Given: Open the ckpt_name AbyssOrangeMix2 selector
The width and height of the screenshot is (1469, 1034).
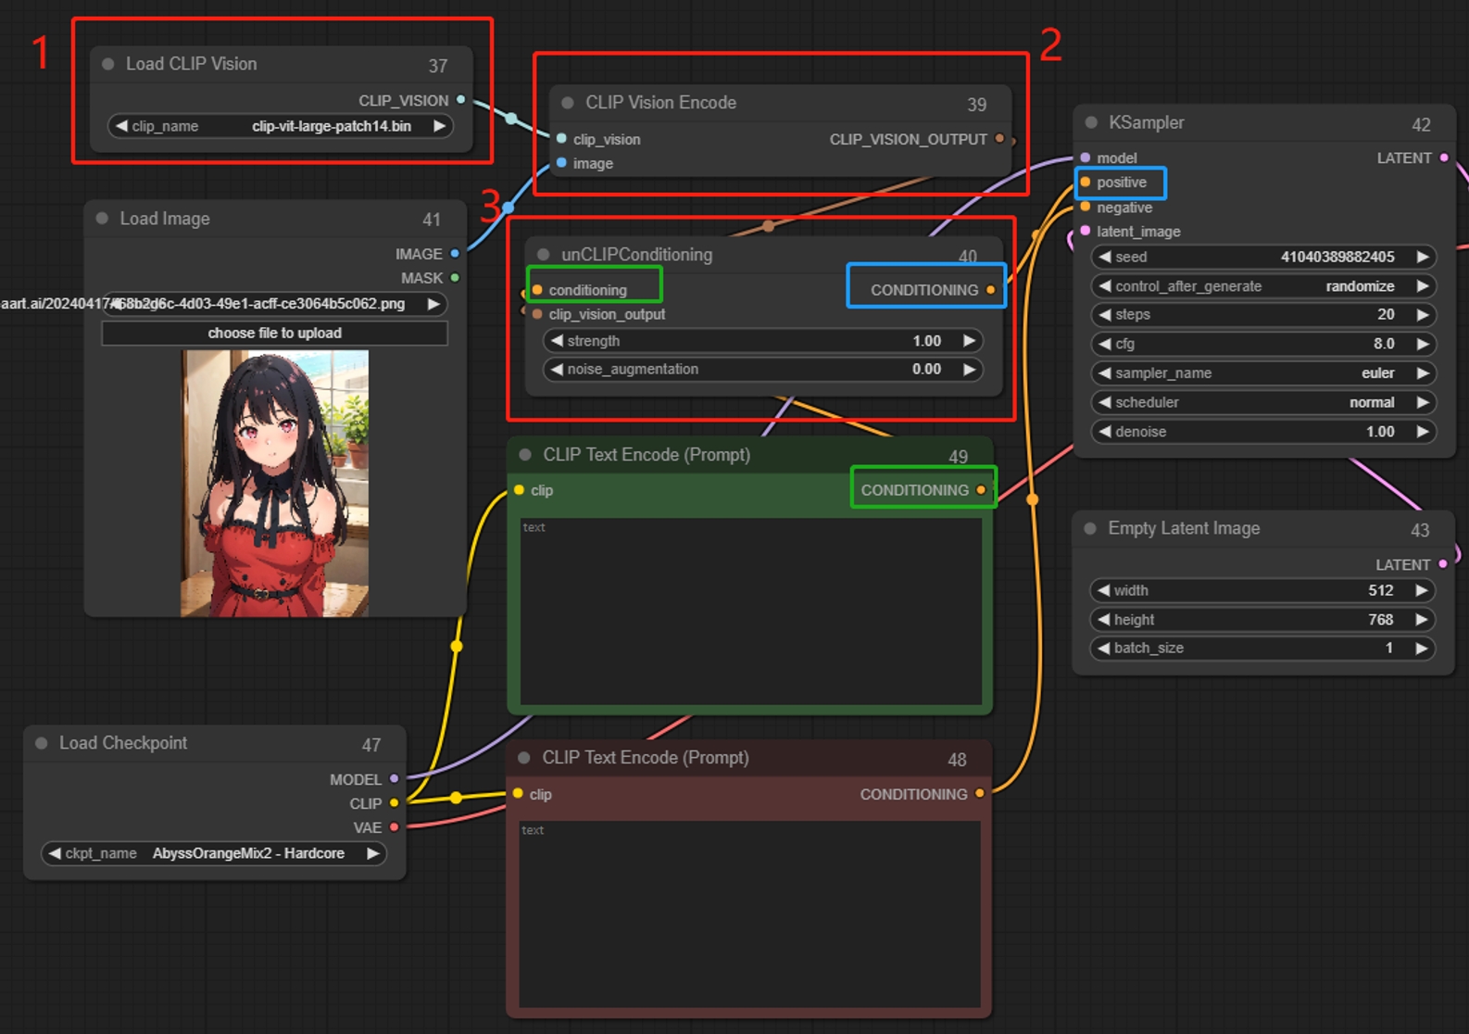Looking at the screenshot, I should click(x=213, y=853).
